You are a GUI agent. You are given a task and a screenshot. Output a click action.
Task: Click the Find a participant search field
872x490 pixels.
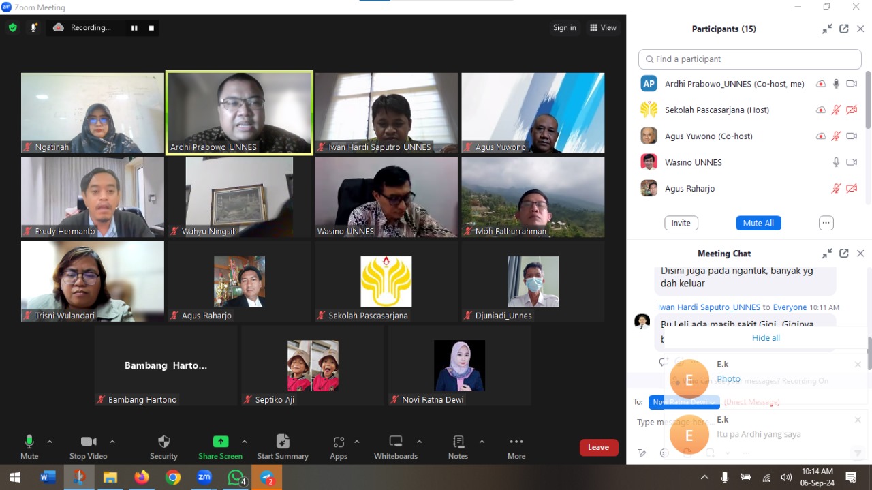point(749,59)
